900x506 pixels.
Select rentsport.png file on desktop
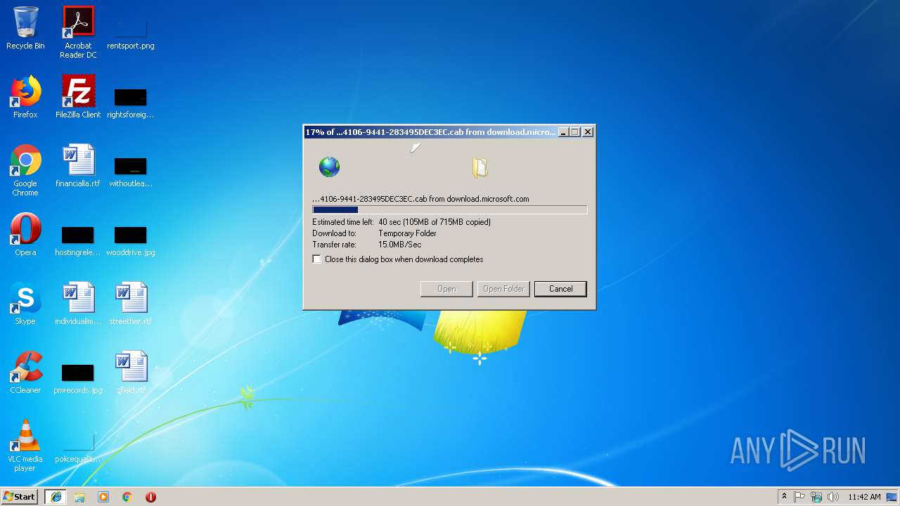tap(131, 32)
